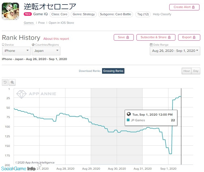Image resolution: width=204 pixels, height=172 pixels.
Task: Click the zoom-in magnifier icon
Action: coord(12,82)
